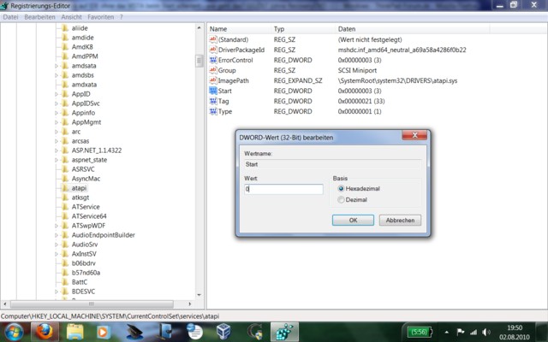The height and width of the screenshot is (342, 548).
Task: Click the atapi.sys ImagePath data
Action: coord(397,80)
